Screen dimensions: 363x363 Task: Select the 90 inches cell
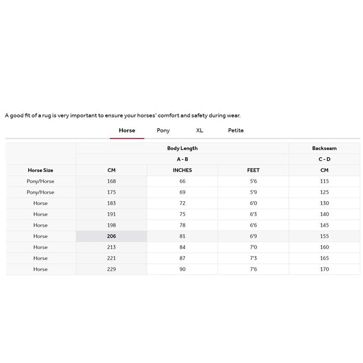(x=182, y=269)
